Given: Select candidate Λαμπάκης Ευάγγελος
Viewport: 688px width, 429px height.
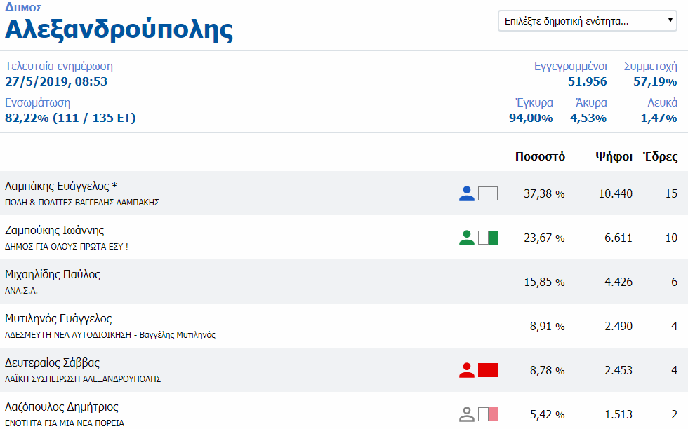Looking at the screenshot, I should [61, 186].
